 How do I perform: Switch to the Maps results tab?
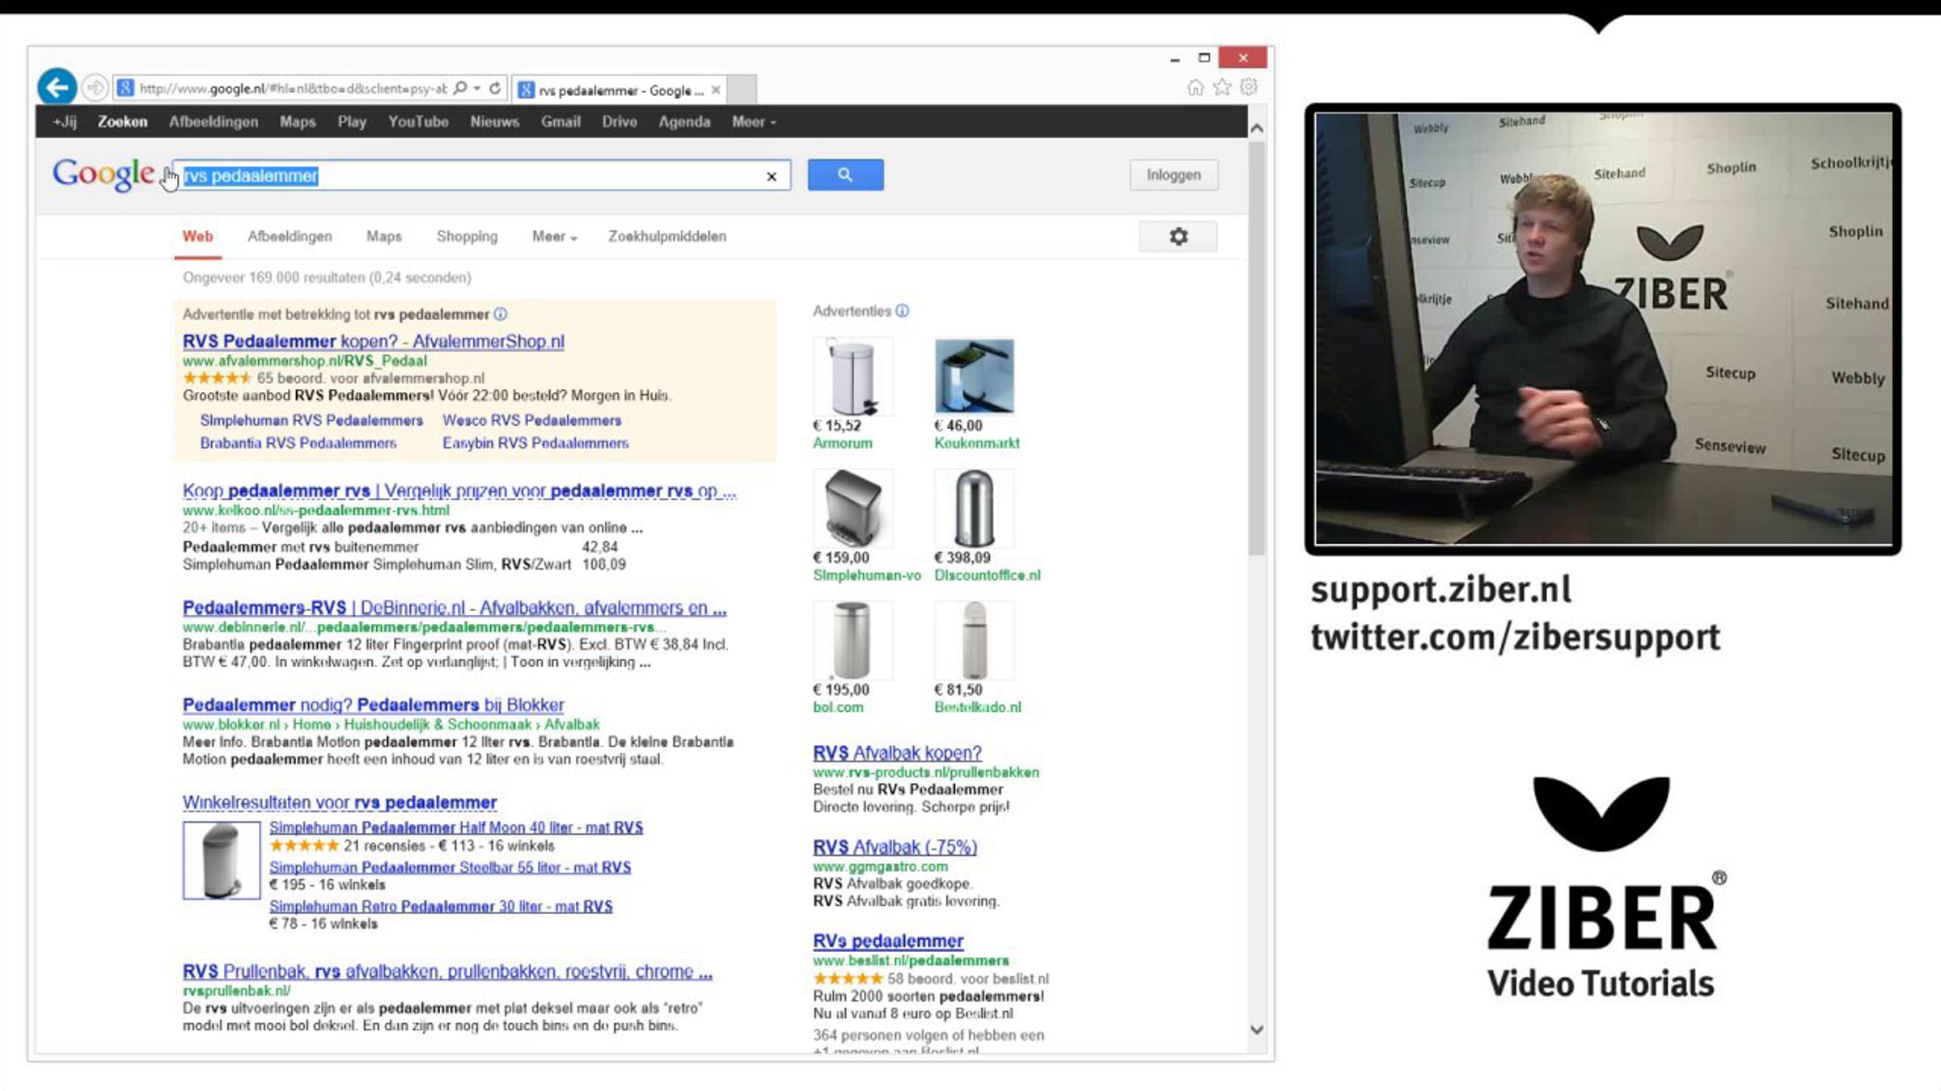coord(384,237)
